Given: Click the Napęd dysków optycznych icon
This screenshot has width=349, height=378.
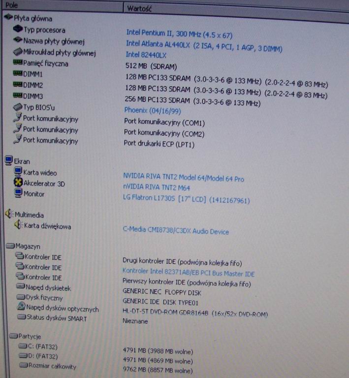Looking at the screenshot, I should pyautogui.click(x=22, y=306).
